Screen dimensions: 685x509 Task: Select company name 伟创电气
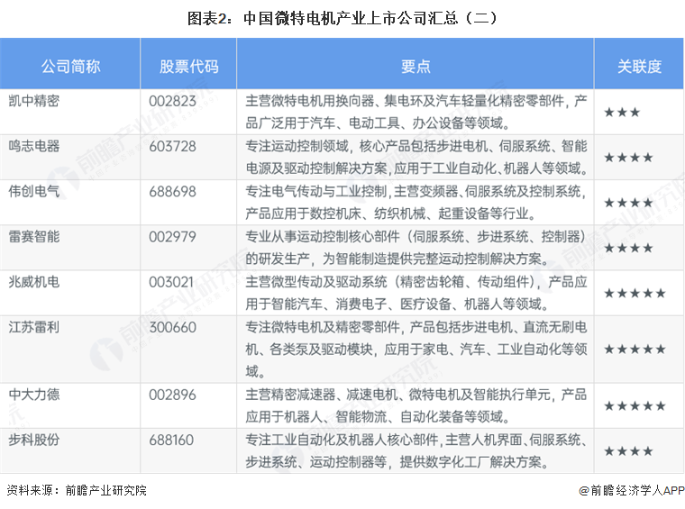[x=34, y=191]
